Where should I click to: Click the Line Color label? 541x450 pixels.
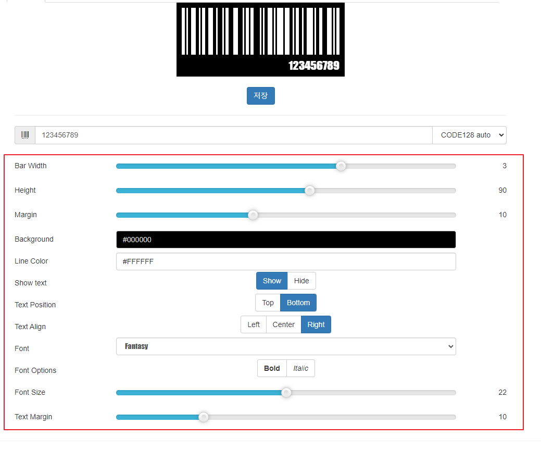tap(31, 261)
